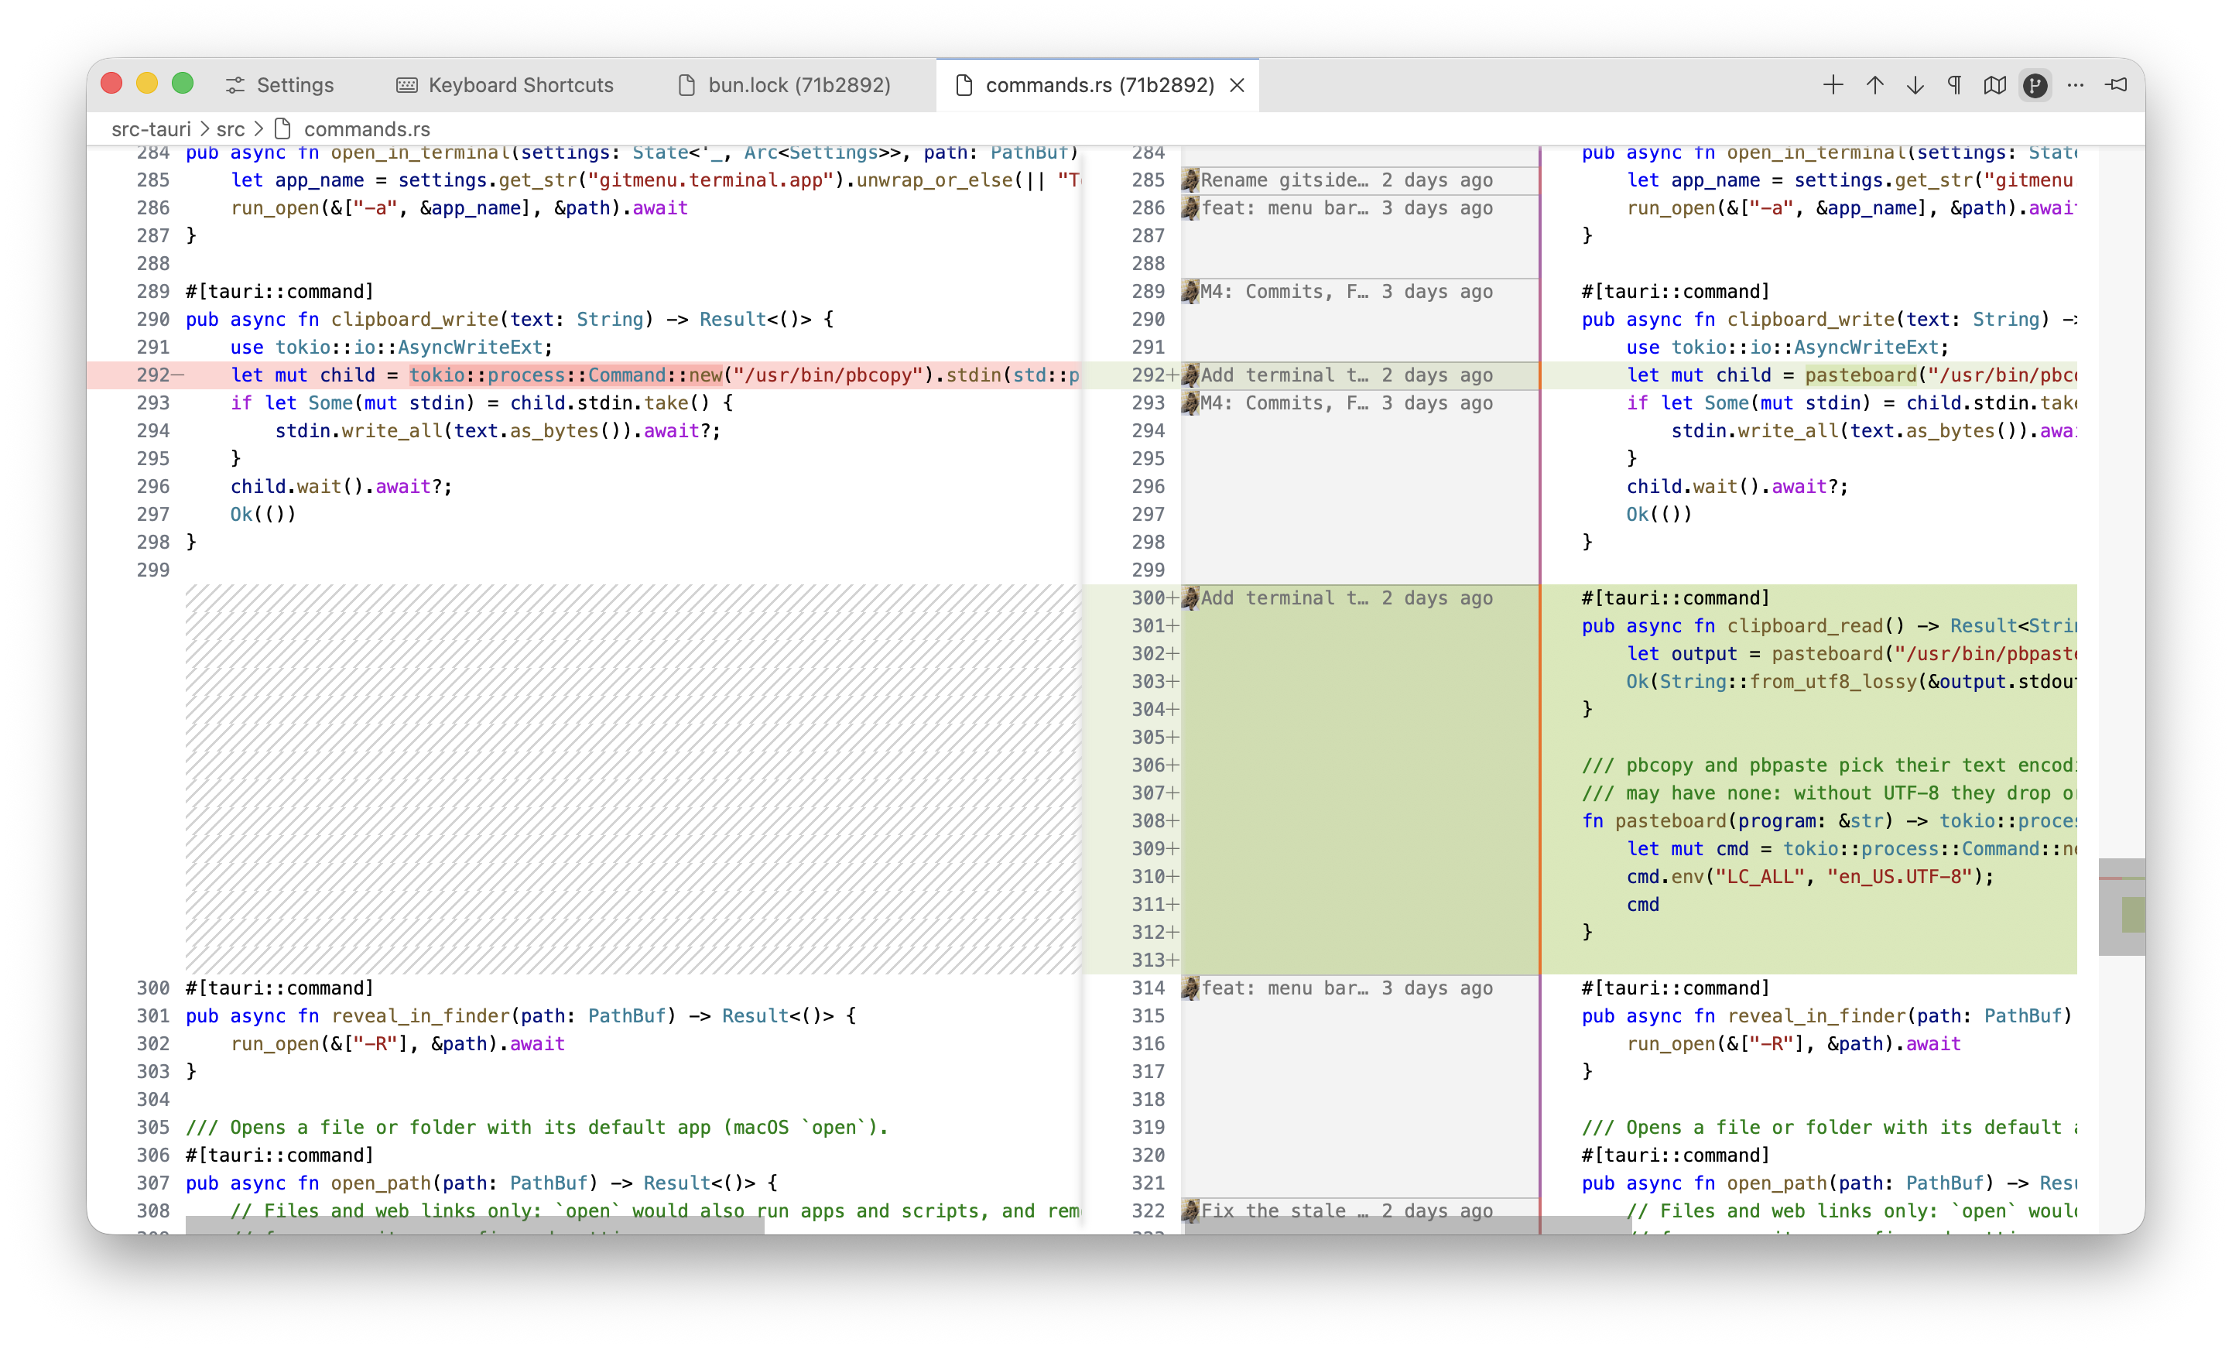
Task: Click the file icon on the bun.lock tab
Action: click(686, 85)
